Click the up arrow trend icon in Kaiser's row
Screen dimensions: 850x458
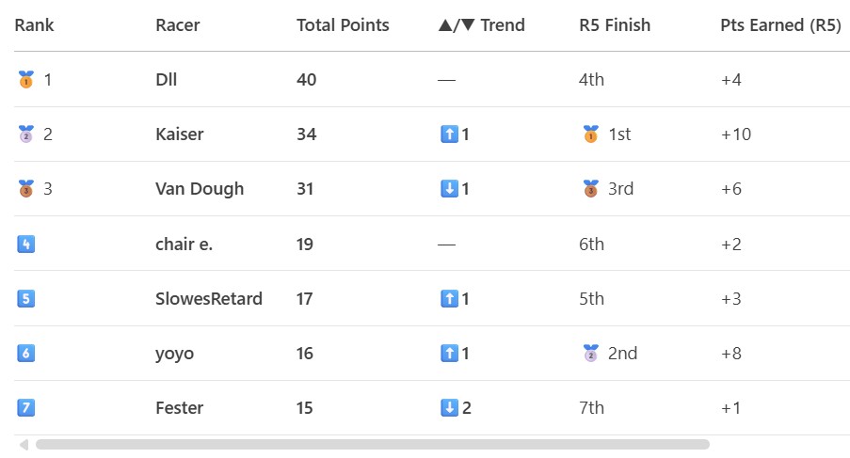tap(449, 134)
